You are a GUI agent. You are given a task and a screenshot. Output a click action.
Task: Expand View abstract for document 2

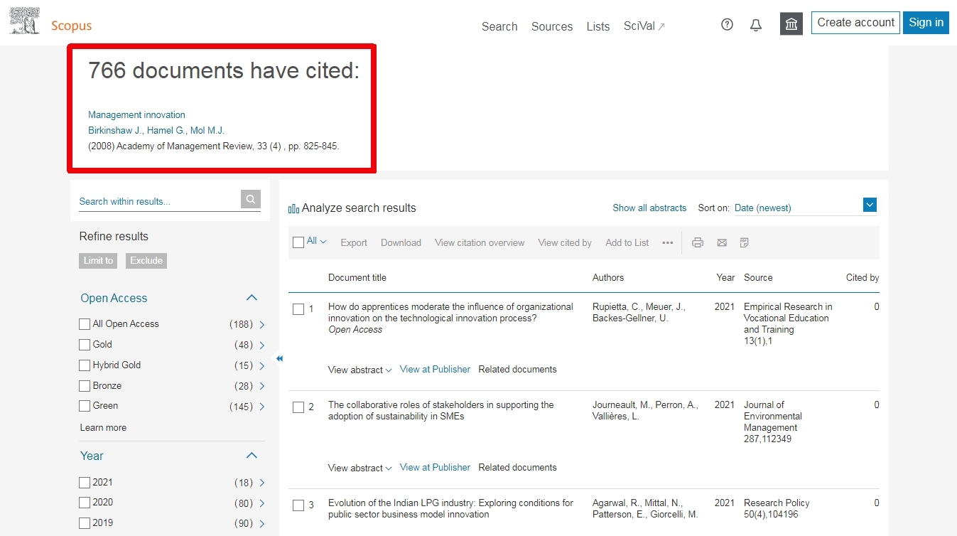[359, 468]
